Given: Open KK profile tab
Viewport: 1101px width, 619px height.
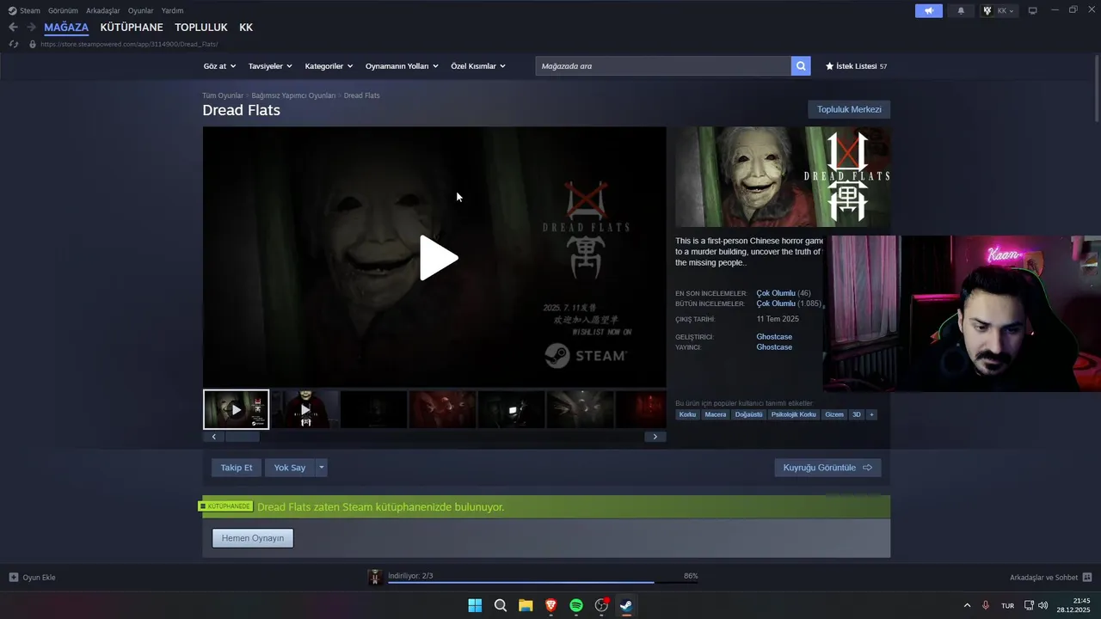Looking at the screenshot, I should pyautogui.click(x=246, y=28).
